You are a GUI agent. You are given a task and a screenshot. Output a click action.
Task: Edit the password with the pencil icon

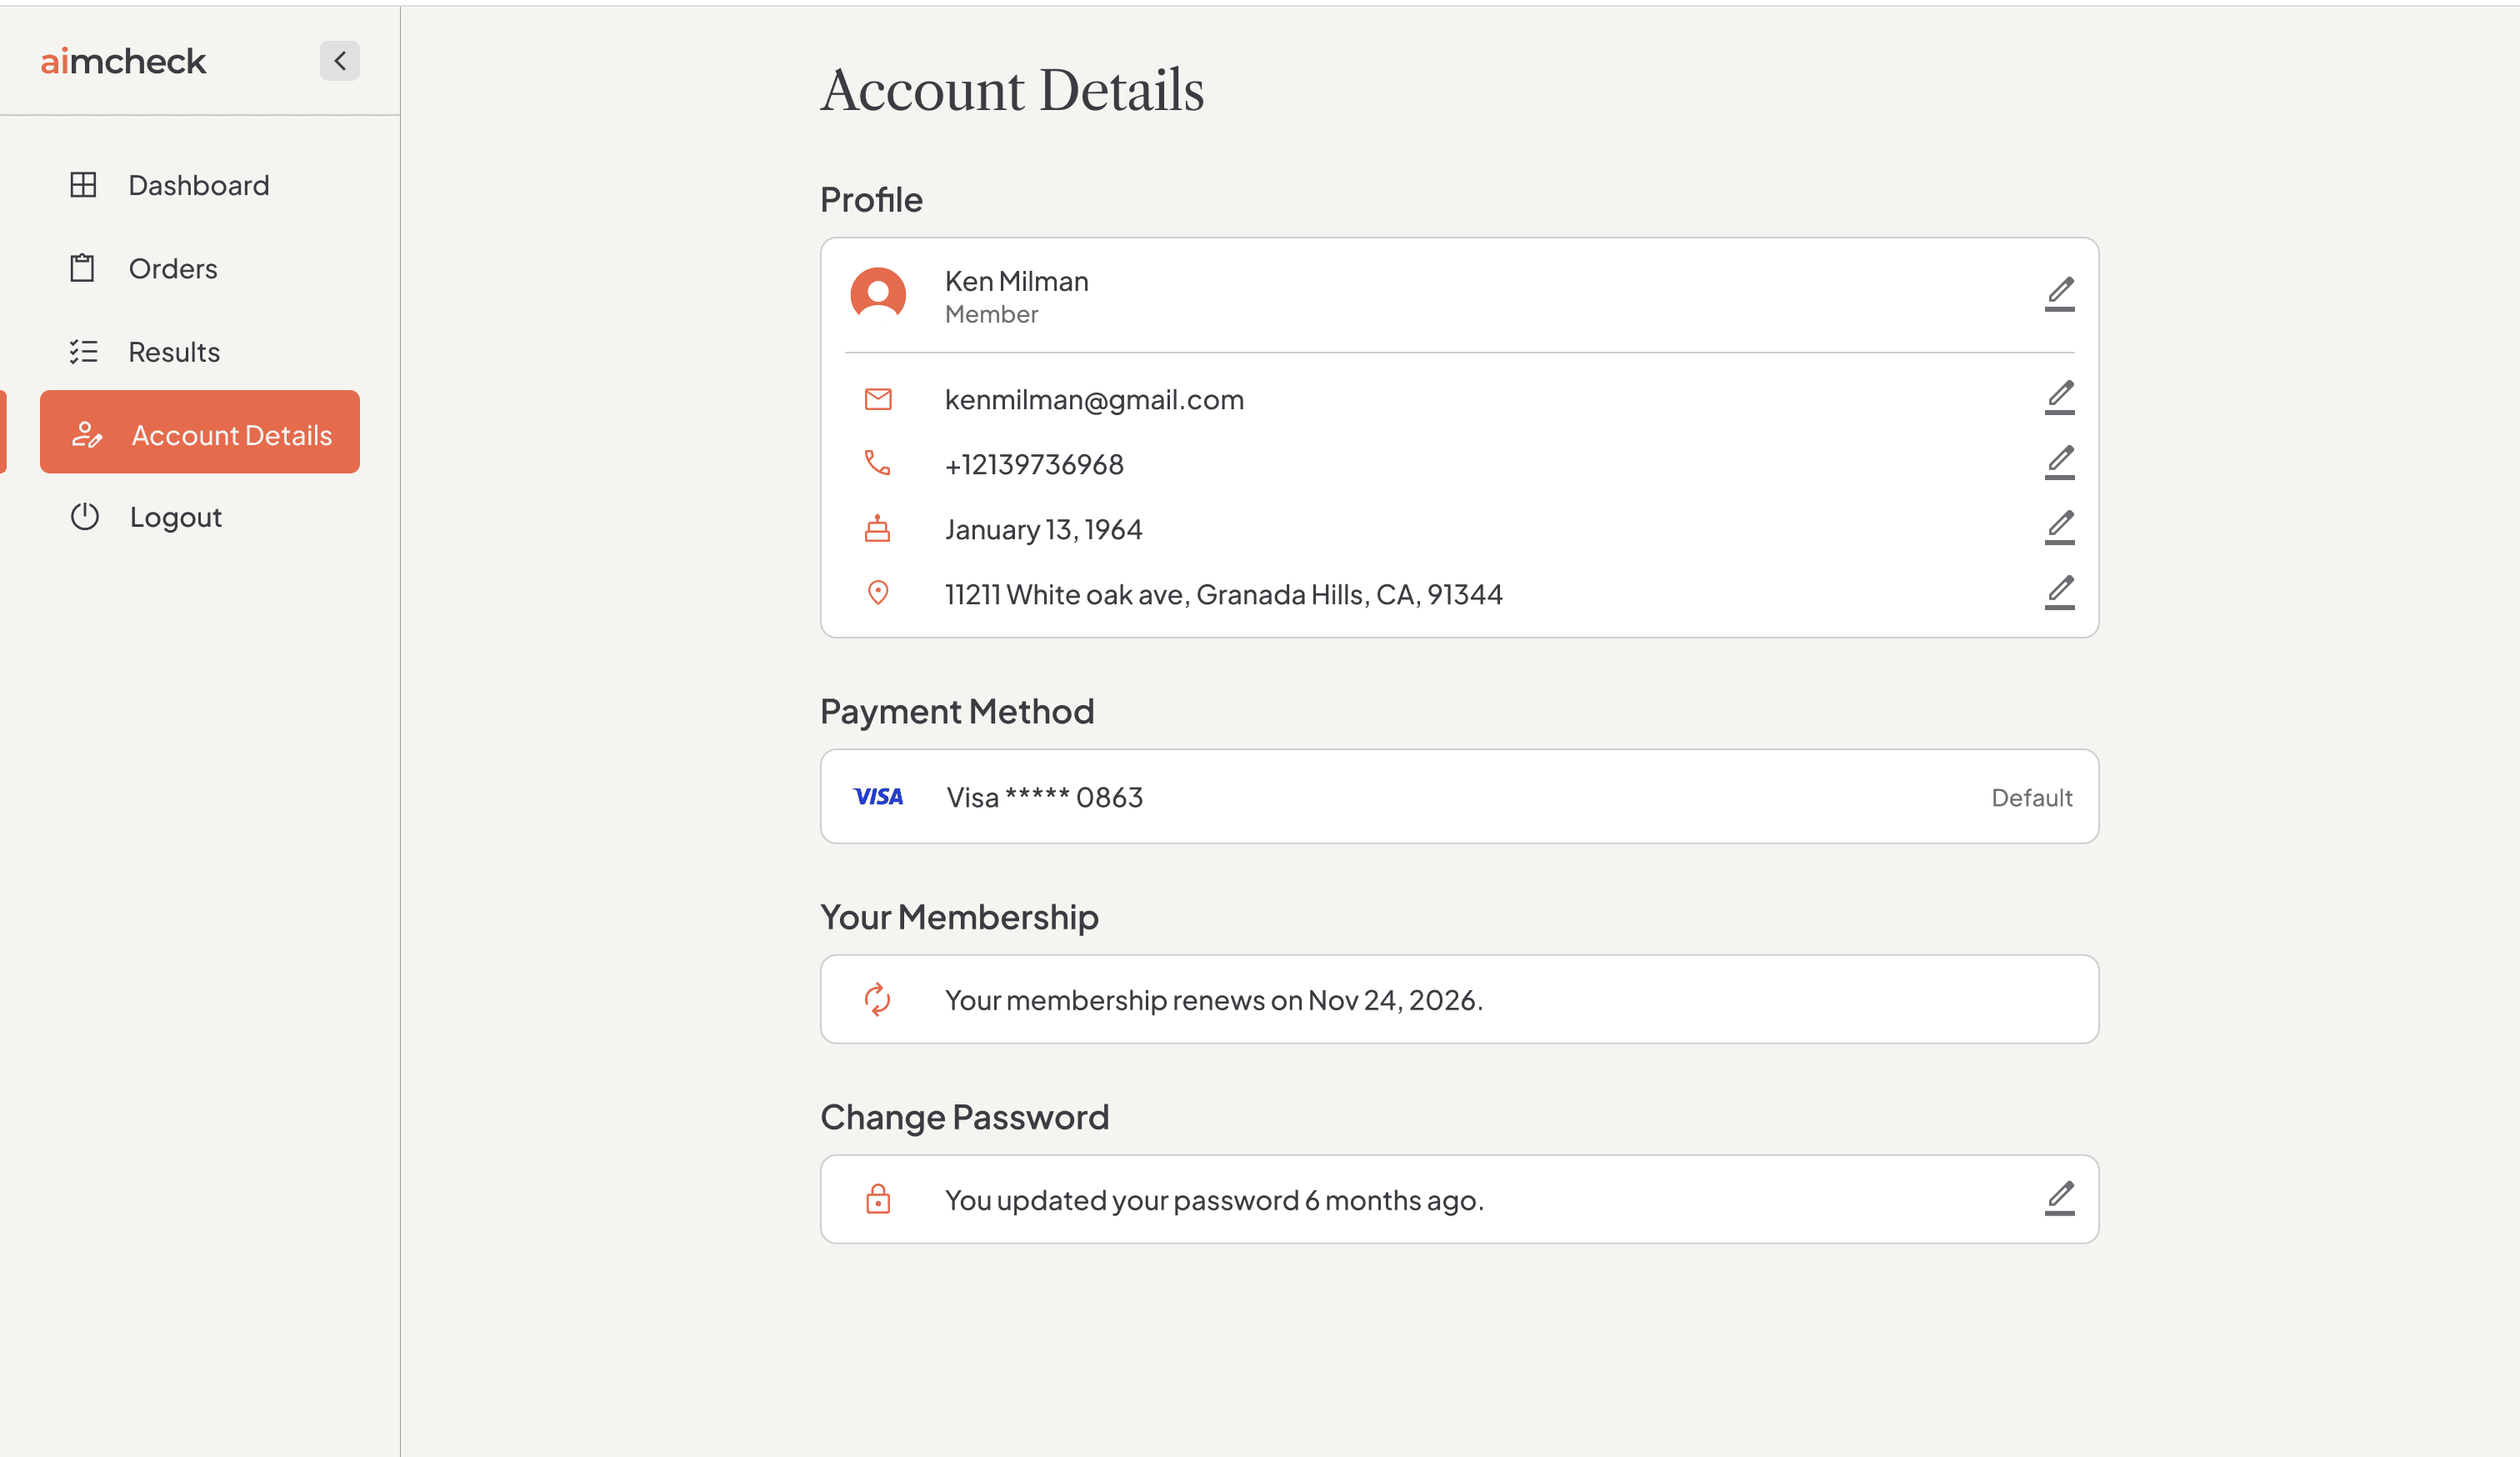pos(2060,1198)
